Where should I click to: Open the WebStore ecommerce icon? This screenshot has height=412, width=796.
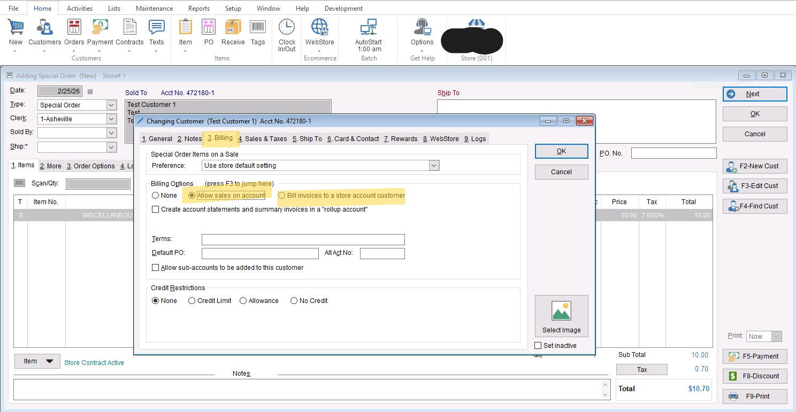pos(319,28)
